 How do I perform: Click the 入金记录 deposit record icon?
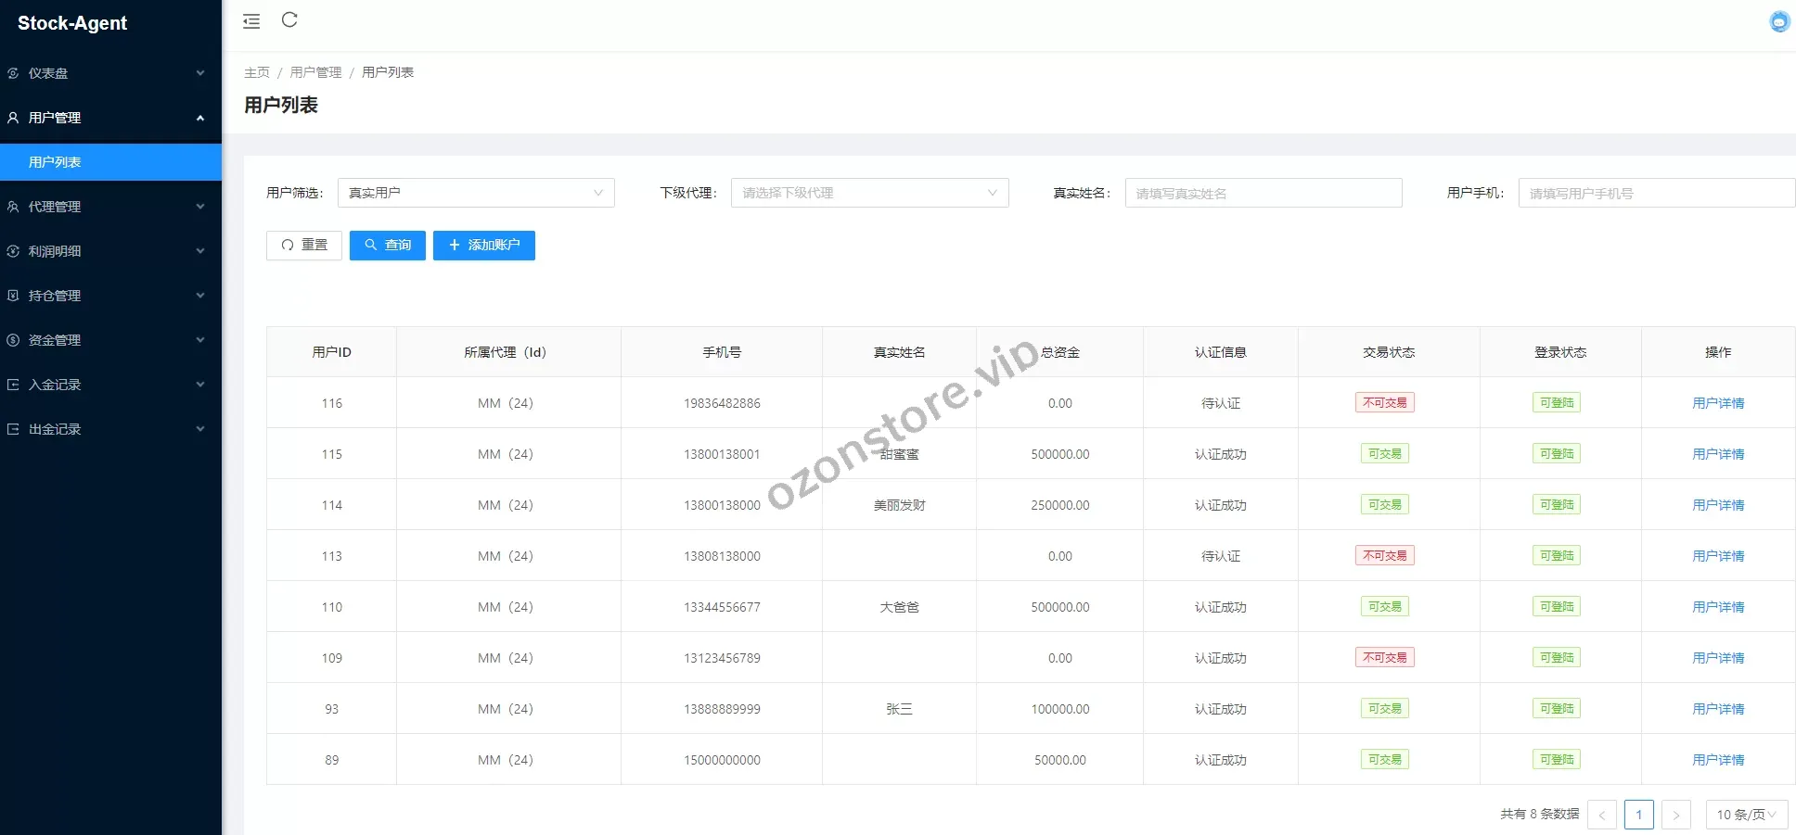point(13,385)
